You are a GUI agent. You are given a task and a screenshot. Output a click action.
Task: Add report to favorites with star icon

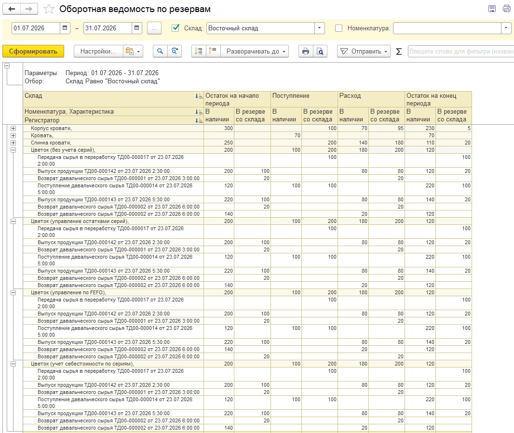(49, 9)
